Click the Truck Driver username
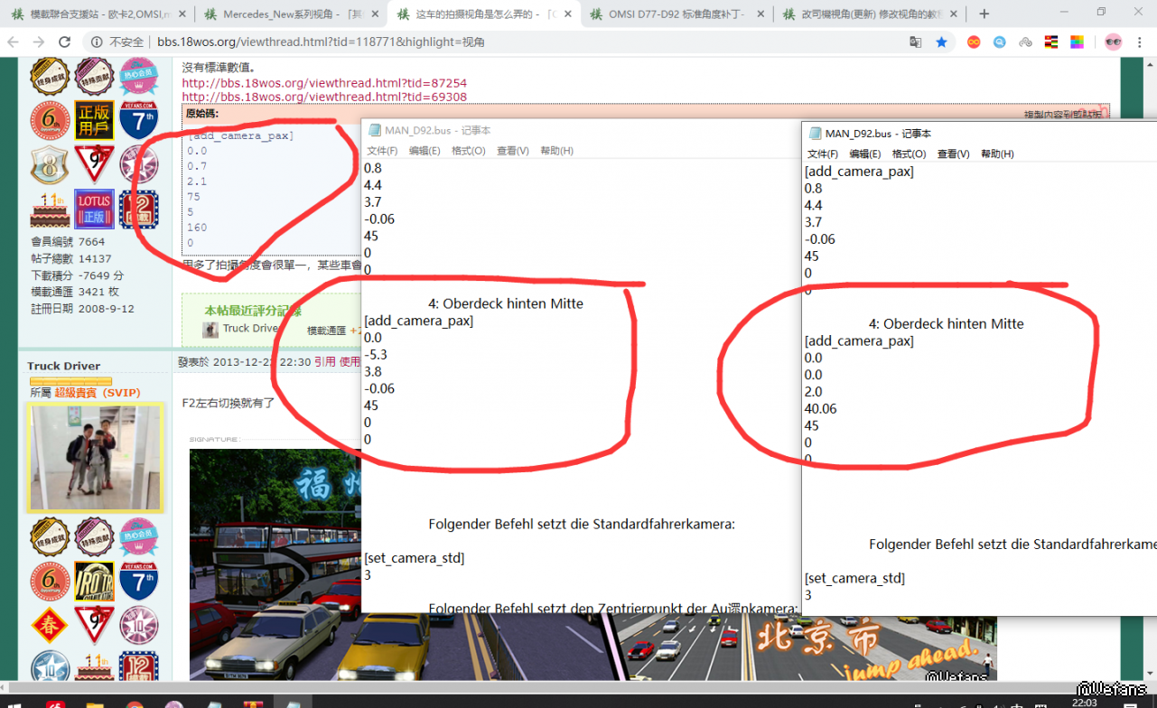The height and width of the screenshot is (708, 1157). [x=63, y=366]
